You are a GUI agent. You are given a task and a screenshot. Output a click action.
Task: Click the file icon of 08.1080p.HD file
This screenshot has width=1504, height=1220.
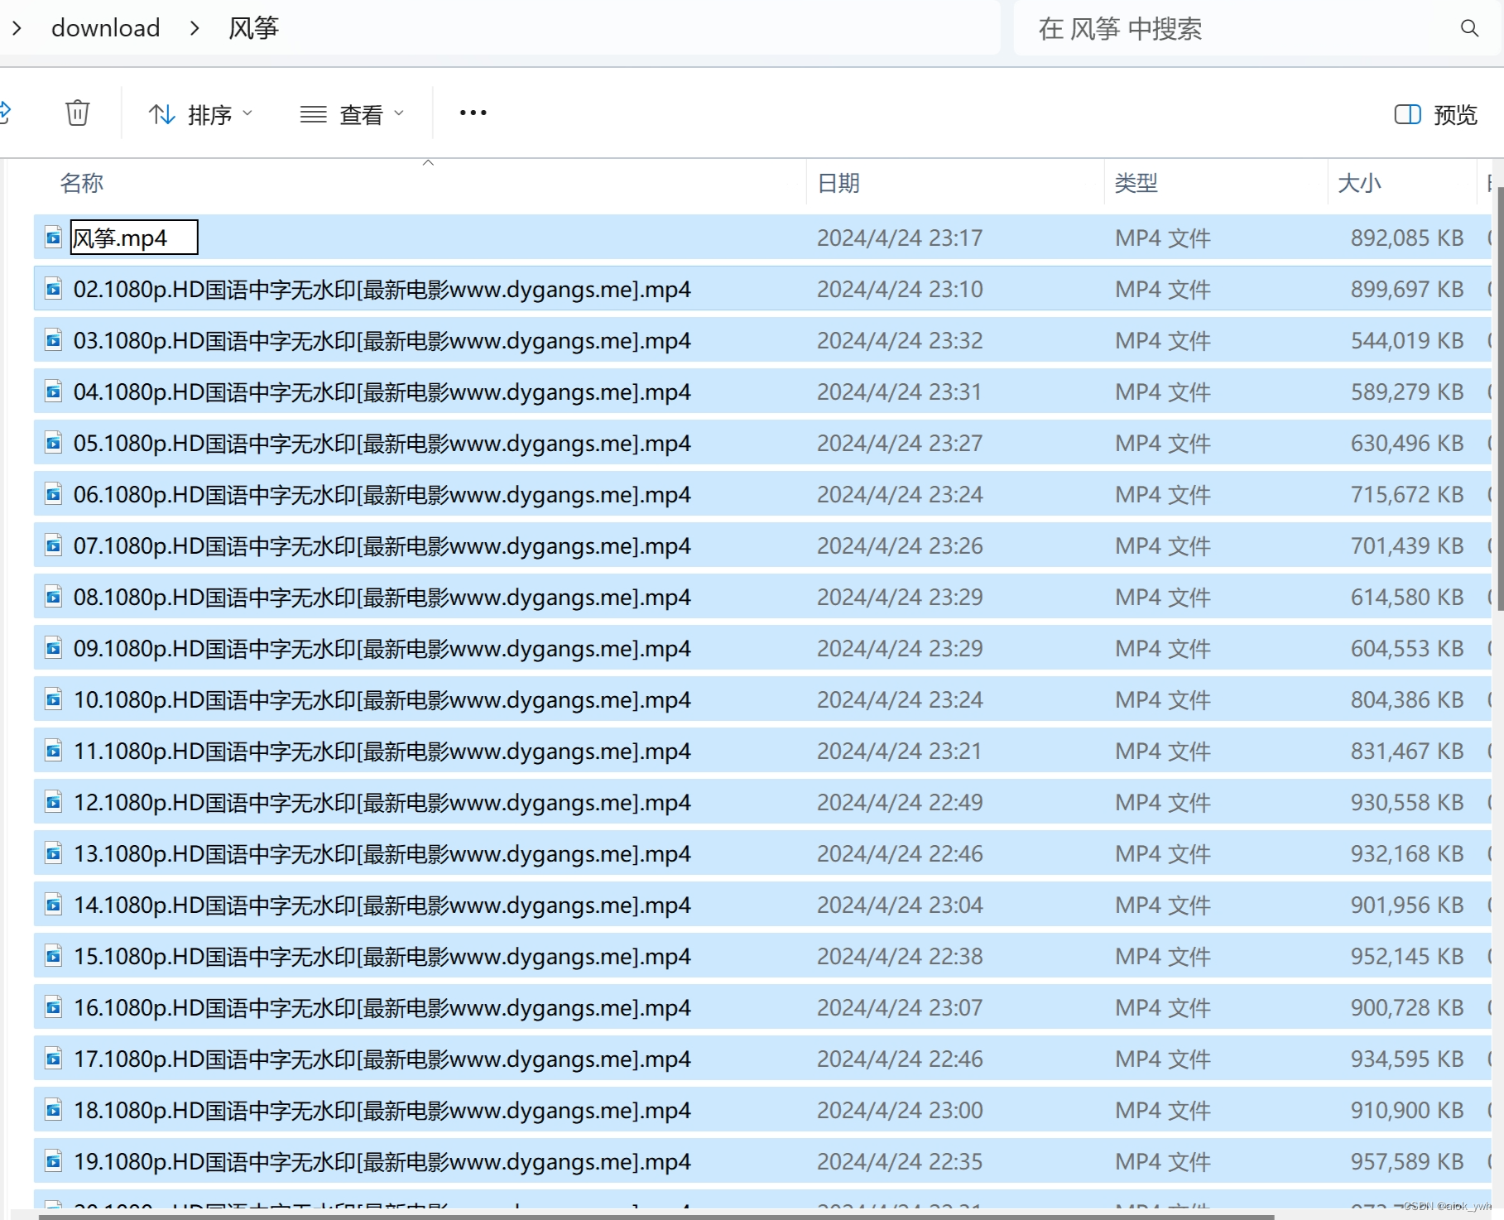point(53,597)
